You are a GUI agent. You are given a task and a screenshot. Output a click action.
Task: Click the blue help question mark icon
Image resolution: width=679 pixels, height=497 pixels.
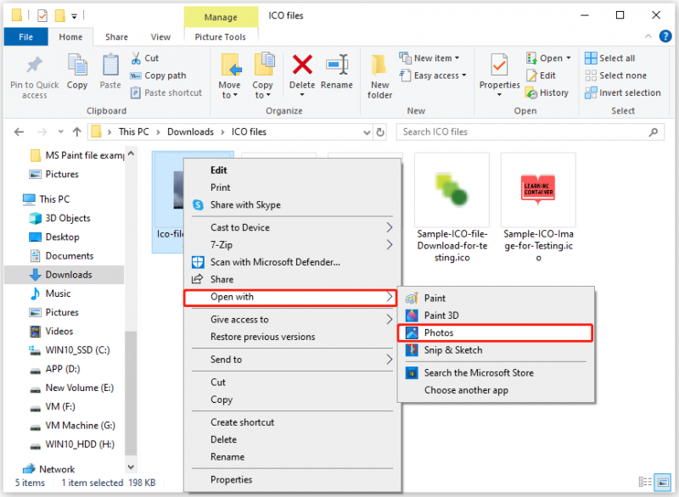pyautogui.click(x=665, y=36)
